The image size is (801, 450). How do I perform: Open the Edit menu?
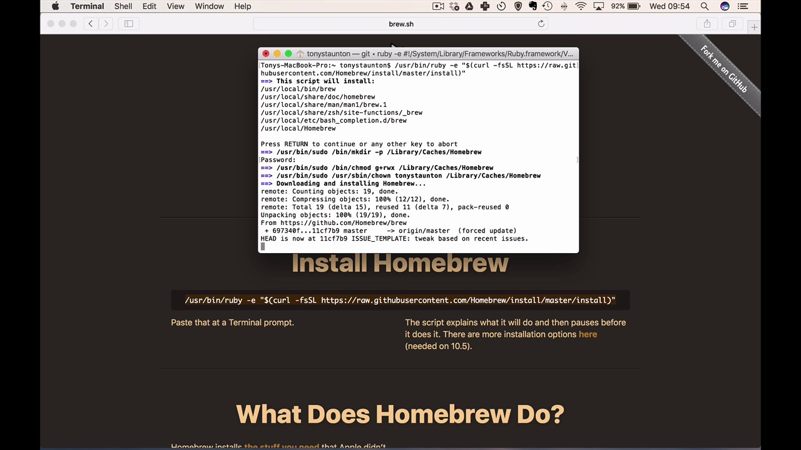coord(149,6)
